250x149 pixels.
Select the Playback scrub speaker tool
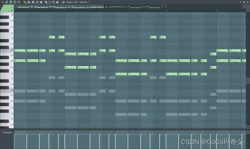(x=58, y=2)
